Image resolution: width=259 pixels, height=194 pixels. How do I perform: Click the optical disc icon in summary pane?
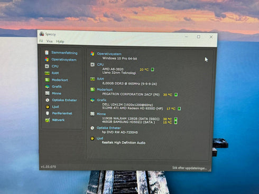[x=92, y=128]
